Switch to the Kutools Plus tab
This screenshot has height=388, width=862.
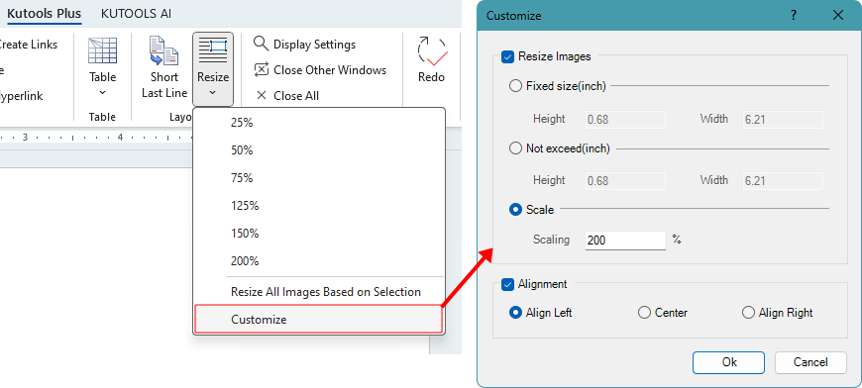click(44, 14)
